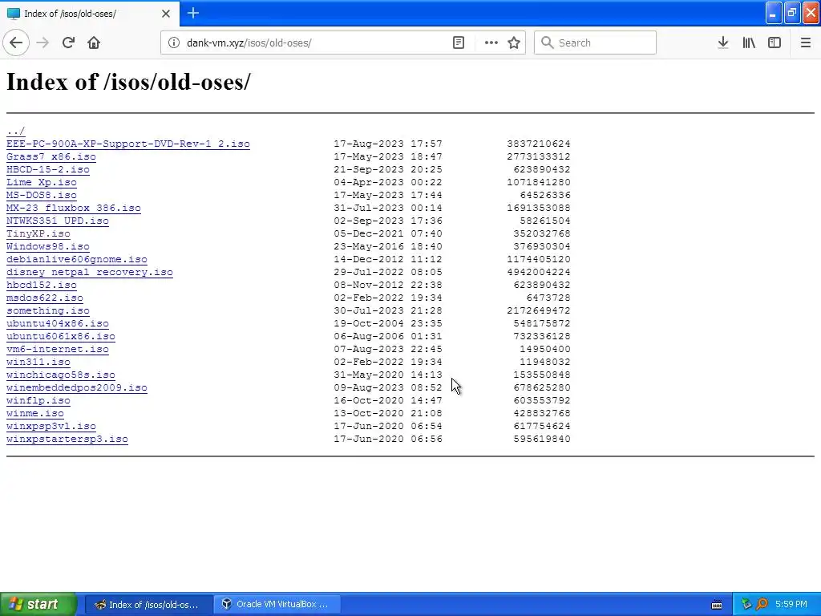Download ubuntu404x86.iso

click(58, 323)
